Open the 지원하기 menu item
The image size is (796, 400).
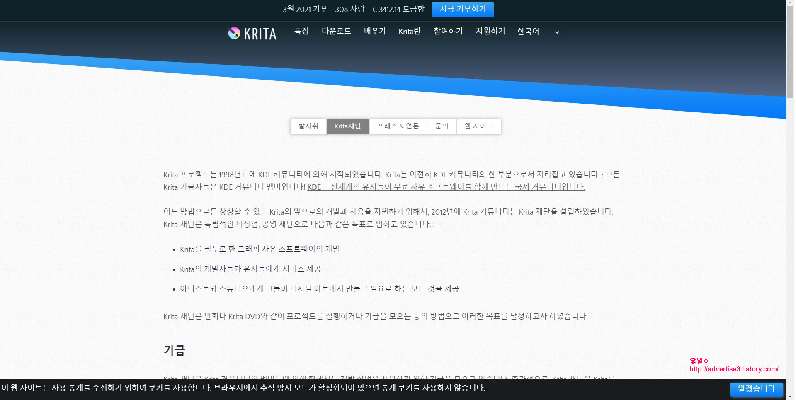click(490, 32)
